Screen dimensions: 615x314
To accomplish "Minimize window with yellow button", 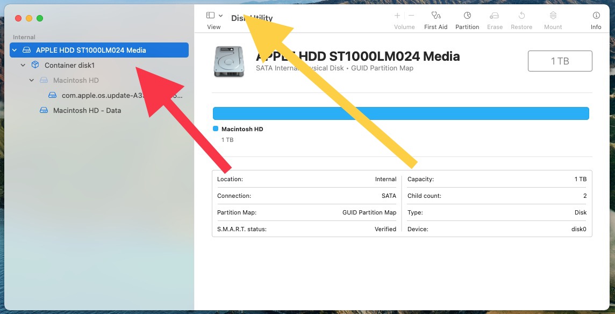I will [x=29, y=18].
